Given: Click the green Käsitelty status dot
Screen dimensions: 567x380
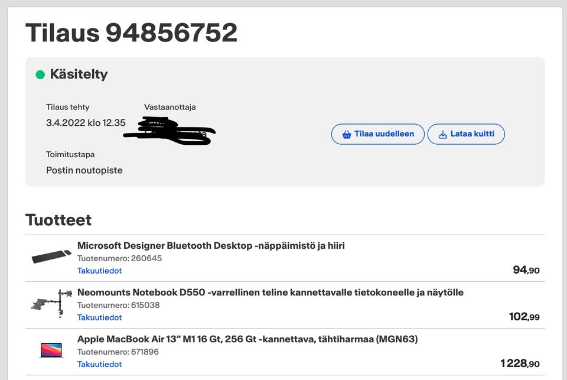Looking at the screenshot, I should click(x=40, y=74).
